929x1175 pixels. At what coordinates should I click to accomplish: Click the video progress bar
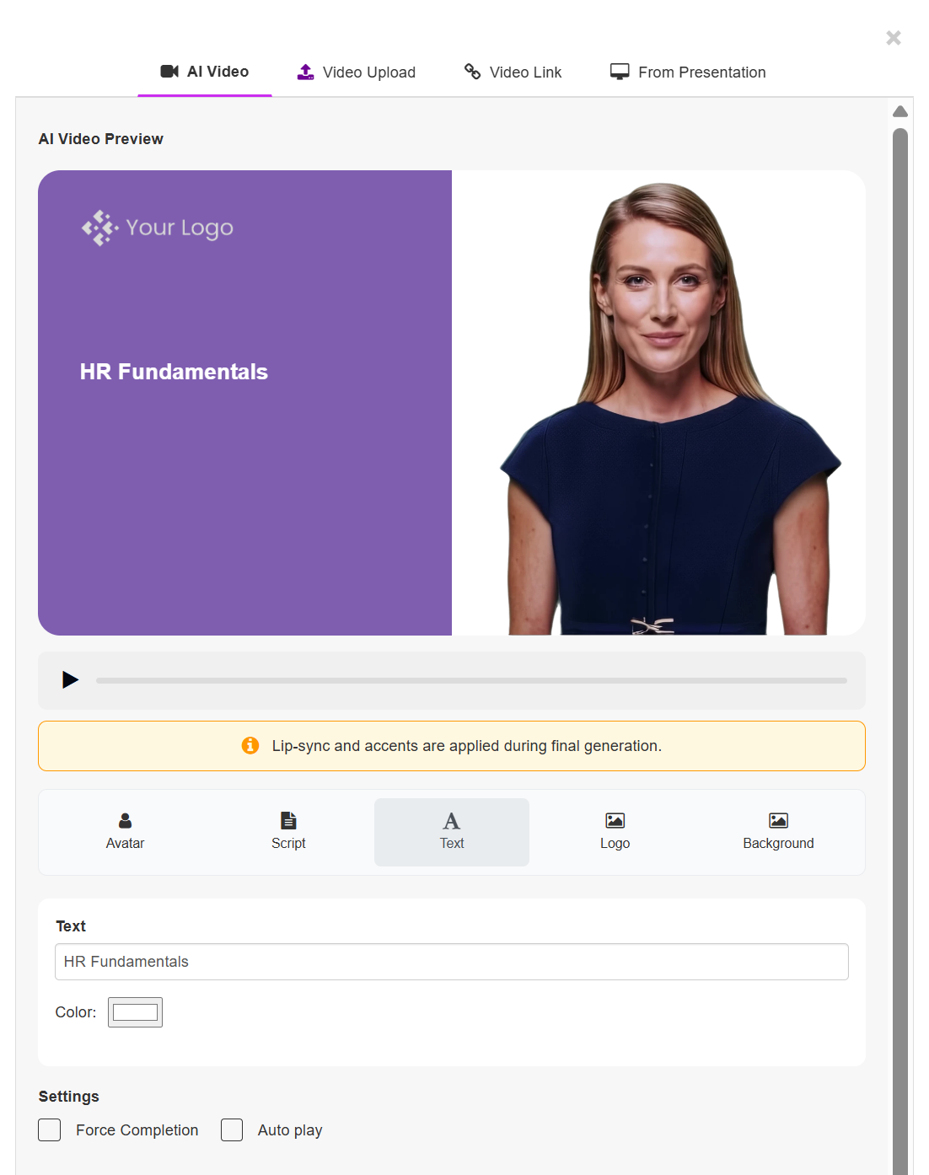[471, 680]
